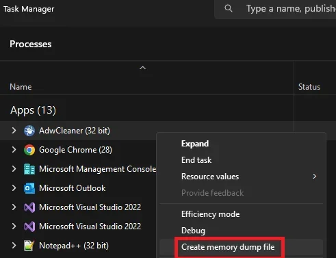Click the Apps (13) group heading
The height and width of the screenshot is (258, 336).
coord(33,110)
